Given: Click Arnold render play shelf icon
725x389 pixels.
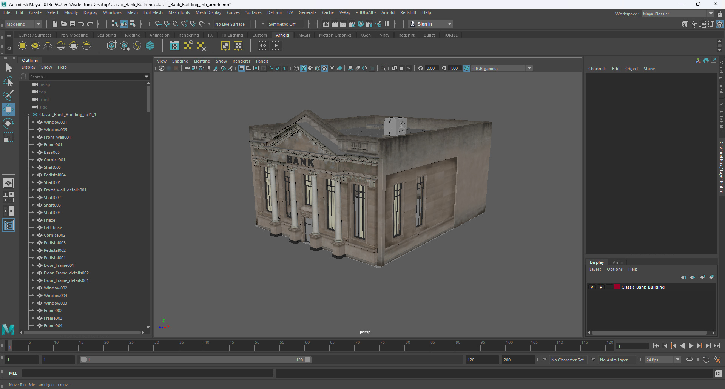Looking at the screenshot, I should click(x=276, y=46).
